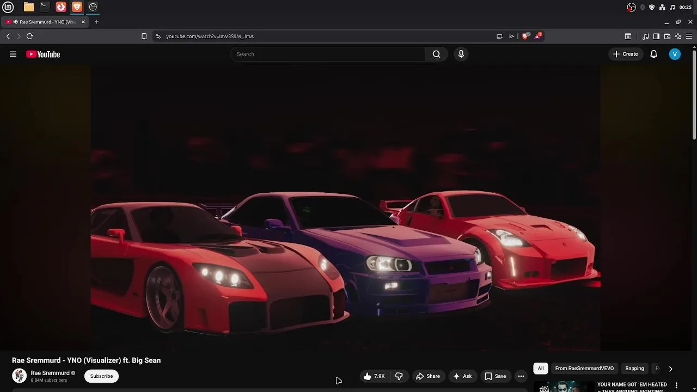The image size is (697, 392).
Task: Open more actions three-dot menu
Action: [x=521, y=376]
